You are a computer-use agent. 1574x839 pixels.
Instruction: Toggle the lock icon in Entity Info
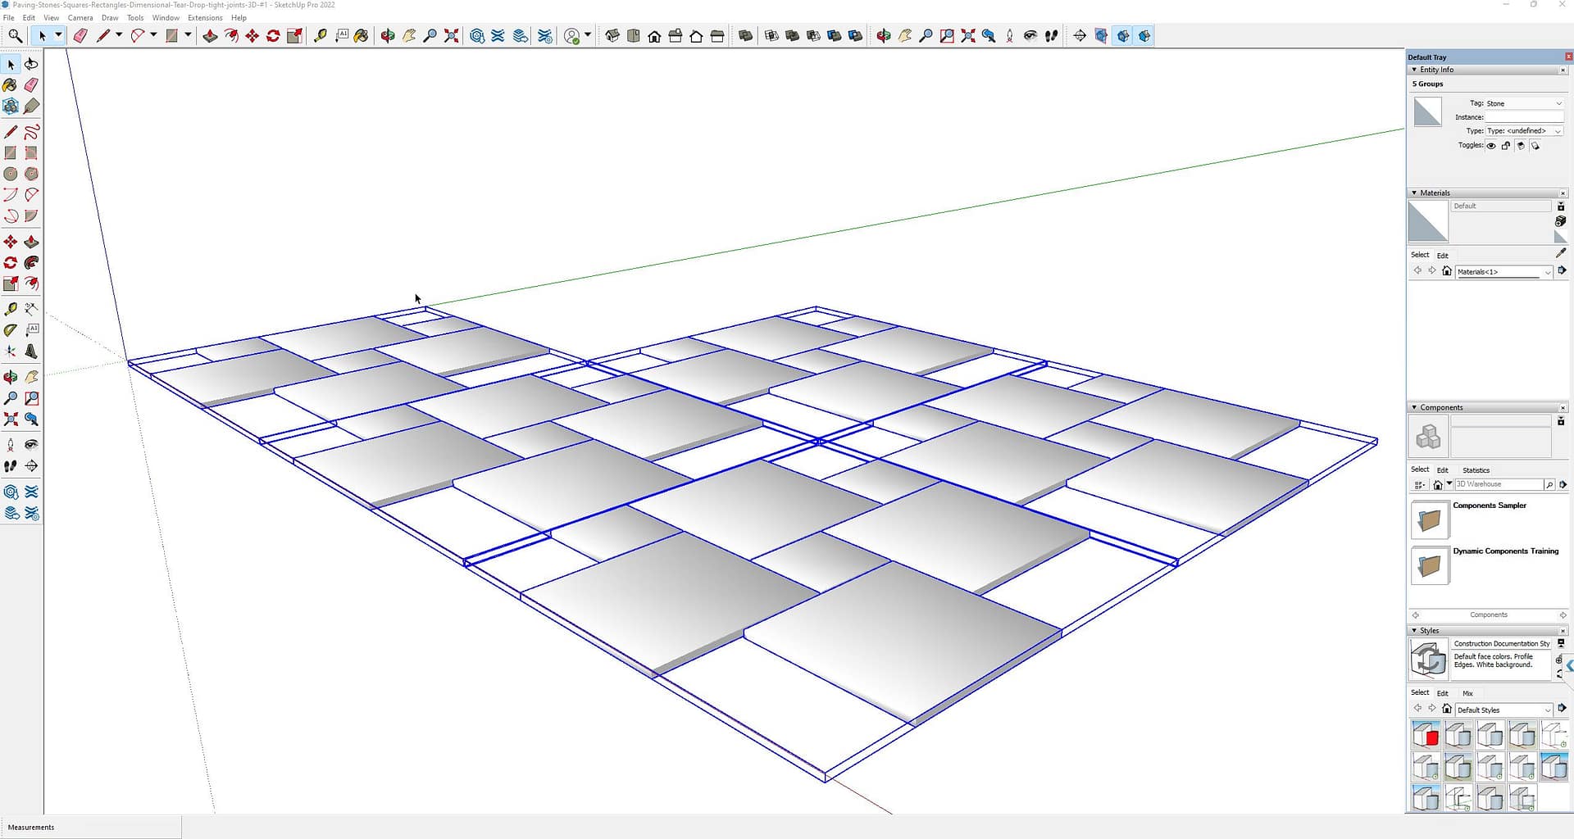click(1506, 146)
